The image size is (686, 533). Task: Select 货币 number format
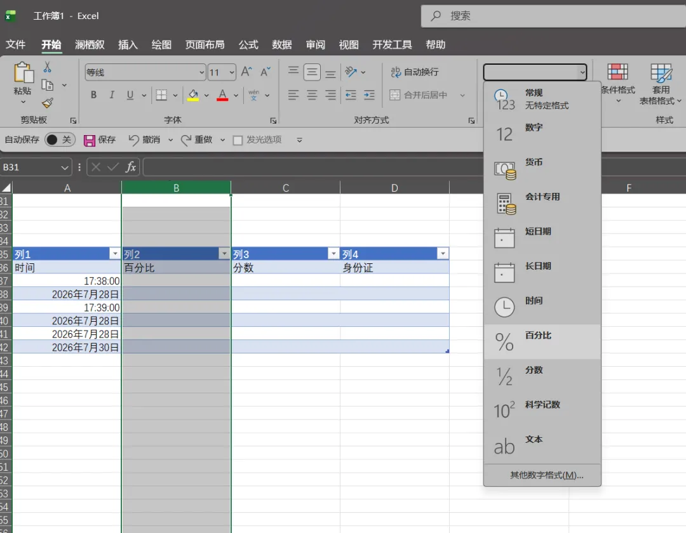(x=542, y=169)
